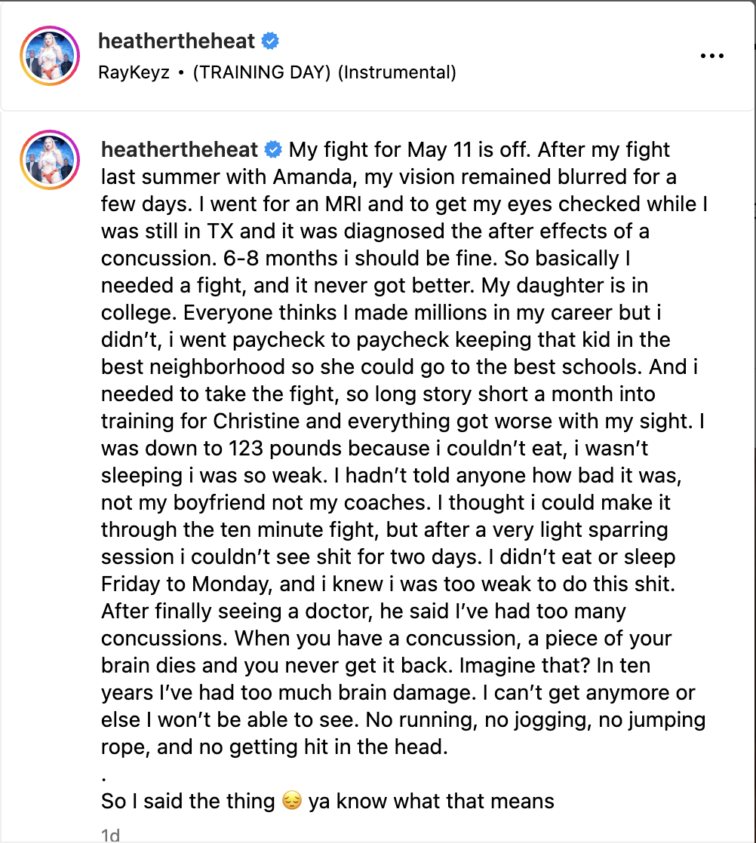Image resolution: width=756 pixels, height=843 pixels.
Task: Click the RayKeyz audio artist name
Action: 134,72
